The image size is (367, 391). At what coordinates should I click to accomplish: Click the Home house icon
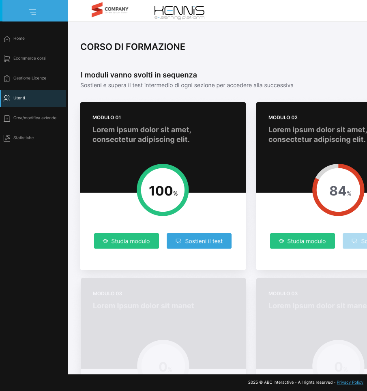tap(7, 39)
